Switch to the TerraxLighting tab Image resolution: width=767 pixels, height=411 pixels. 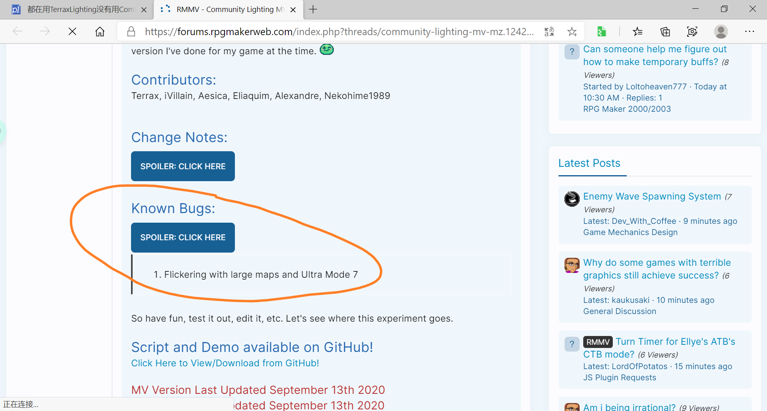point(76,10)
